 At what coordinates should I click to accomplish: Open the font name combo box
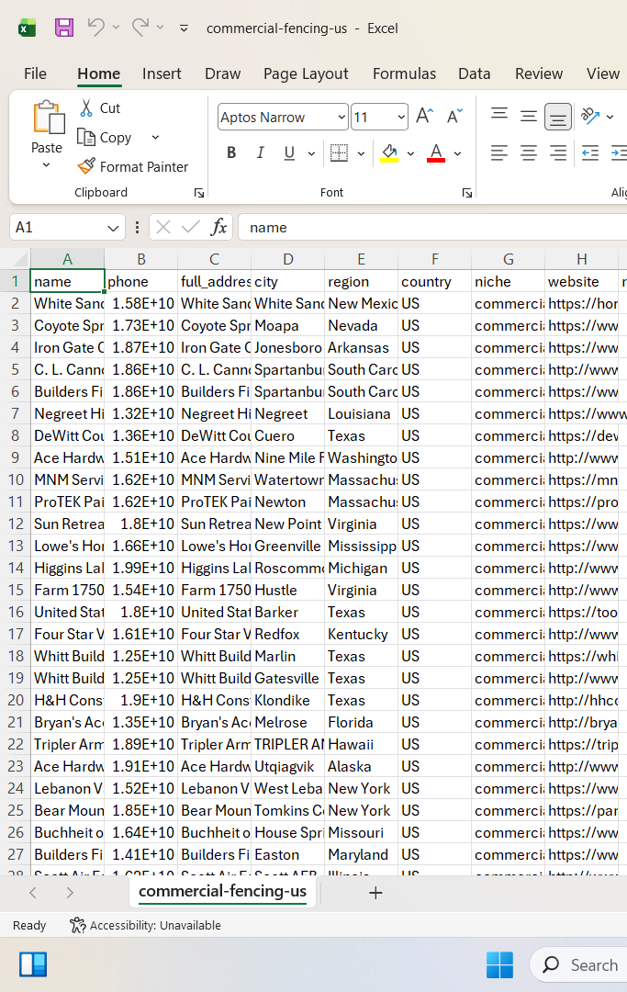pyautogui.click(x=283, y=117)
